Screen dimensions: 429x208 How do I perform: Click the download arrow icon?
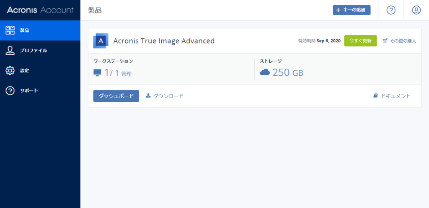[148, 95]
